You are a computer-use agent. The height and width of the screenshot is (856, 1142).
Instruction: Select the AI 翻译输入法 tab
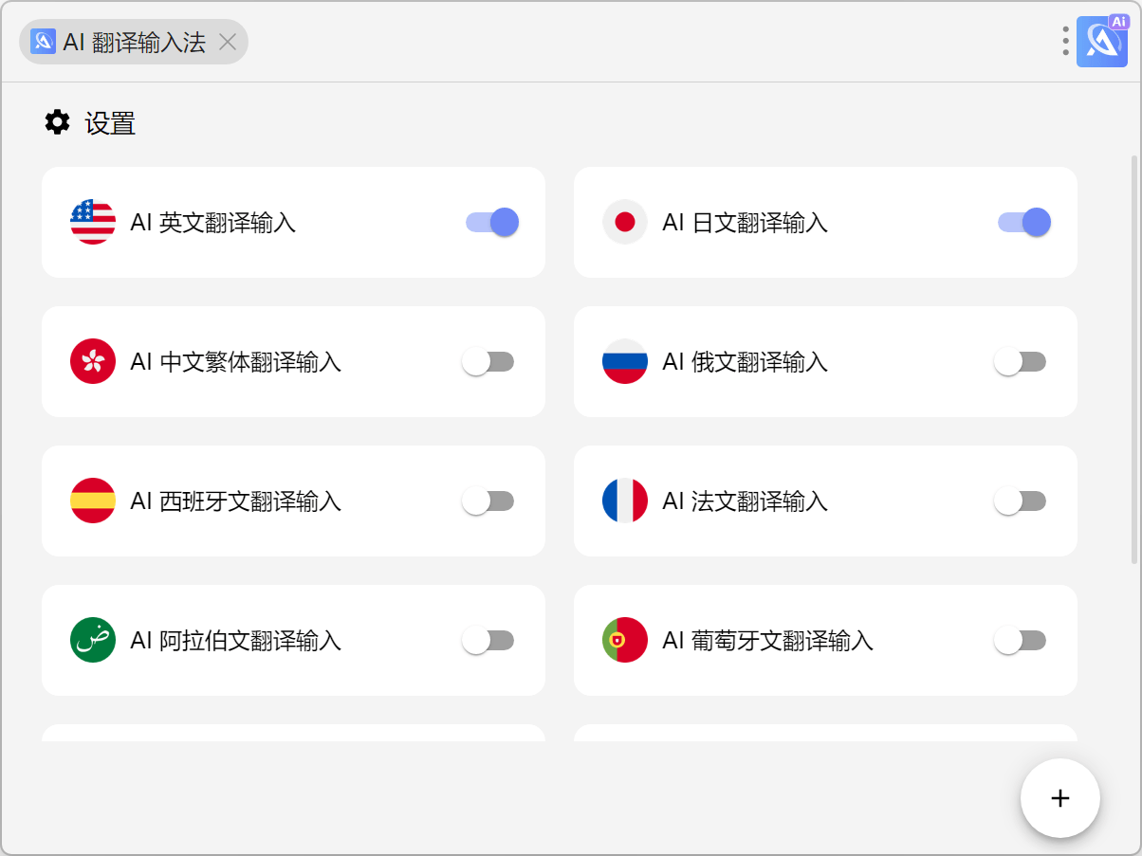[134, 42]
